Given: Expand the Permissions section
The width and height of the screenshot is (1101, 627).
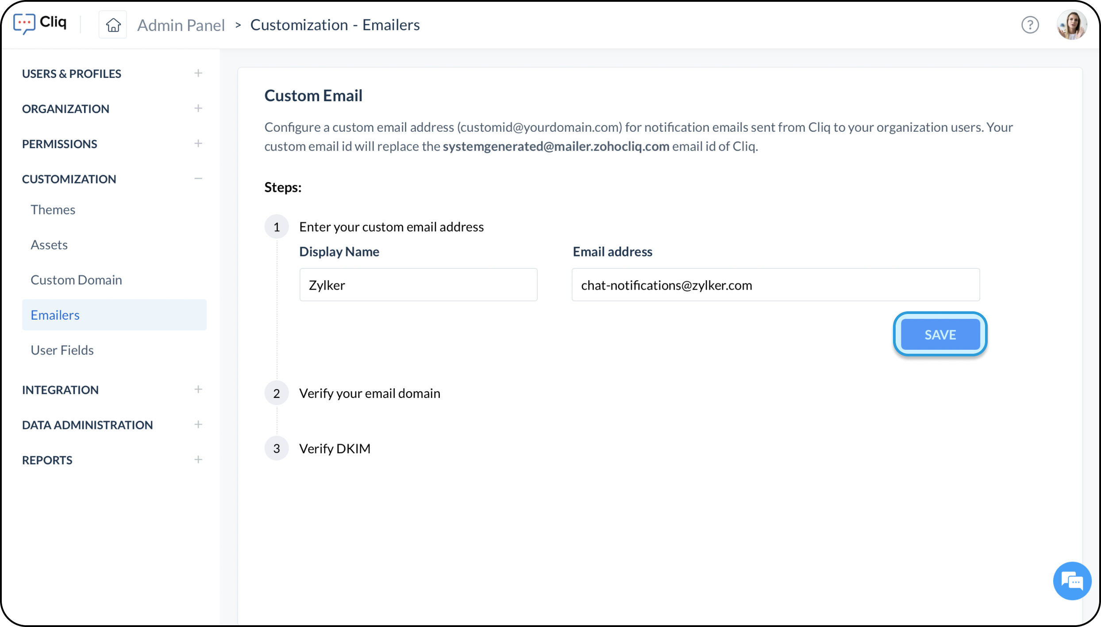Looking at the screenshot, I should (198, 144).
